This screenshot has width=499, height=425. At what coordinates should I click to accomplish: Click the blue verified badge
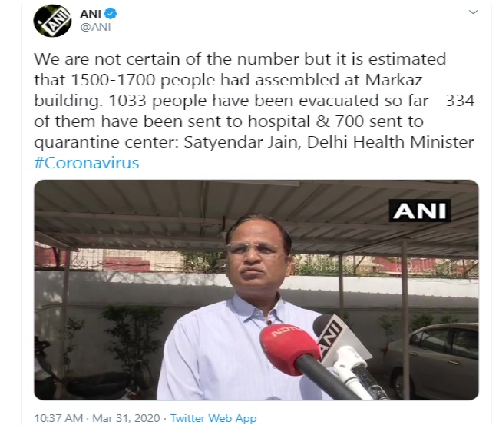pyautogui.click(x=111, y=14)
